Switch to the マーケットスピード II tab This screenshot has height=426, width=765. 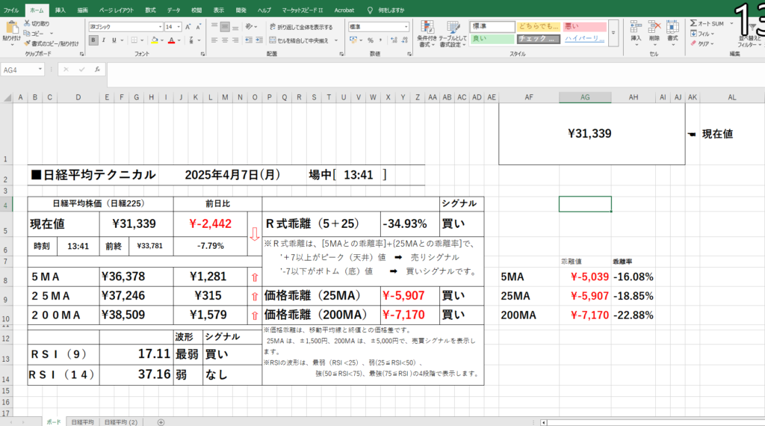coord(303,10)
